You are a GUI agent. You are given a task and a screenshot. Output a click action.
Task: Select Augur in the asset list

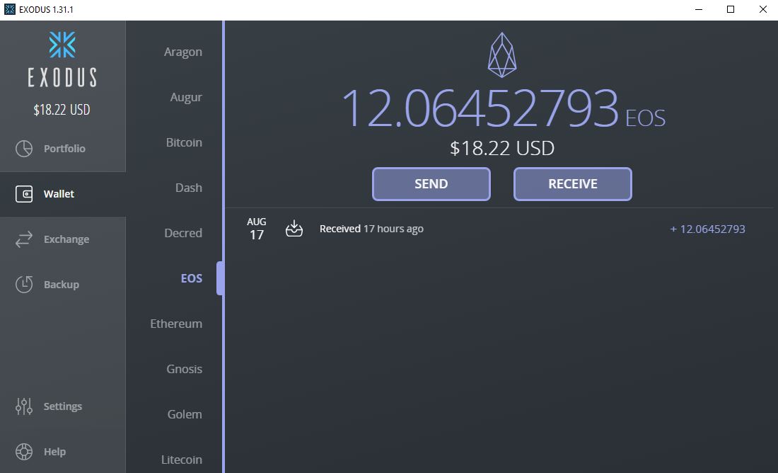click(186, 97)
